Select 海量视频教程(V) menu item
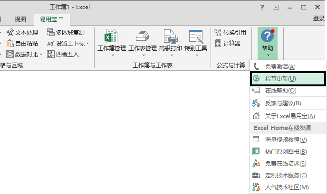 coord(288,139)
